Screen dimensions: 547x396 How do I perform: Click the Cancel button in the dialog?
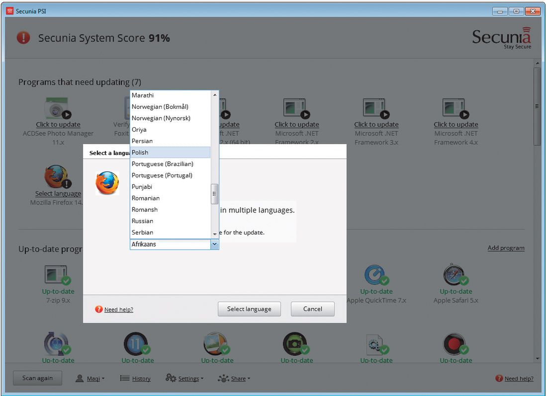coord(313,309)
